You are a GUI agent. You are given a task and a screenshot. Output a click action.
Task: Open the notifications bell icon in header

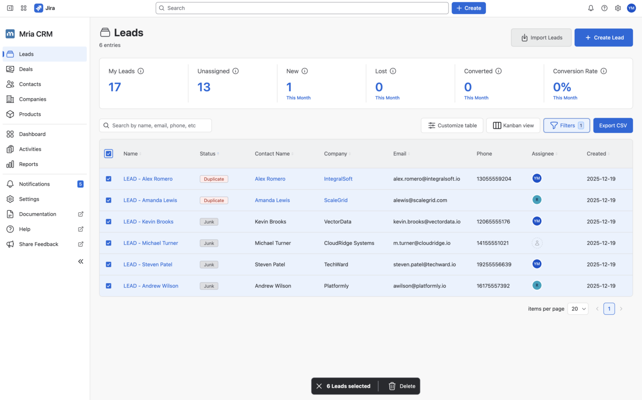[x=591, y=8]
